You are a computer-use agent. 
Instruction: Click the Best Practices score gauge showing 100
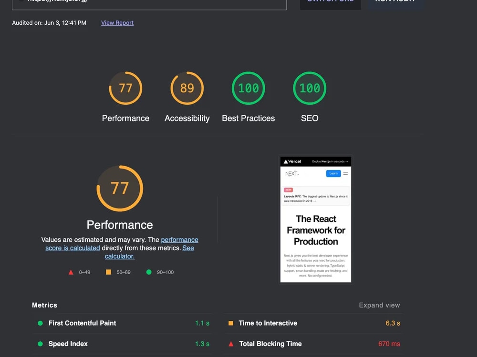click(248, 88)
